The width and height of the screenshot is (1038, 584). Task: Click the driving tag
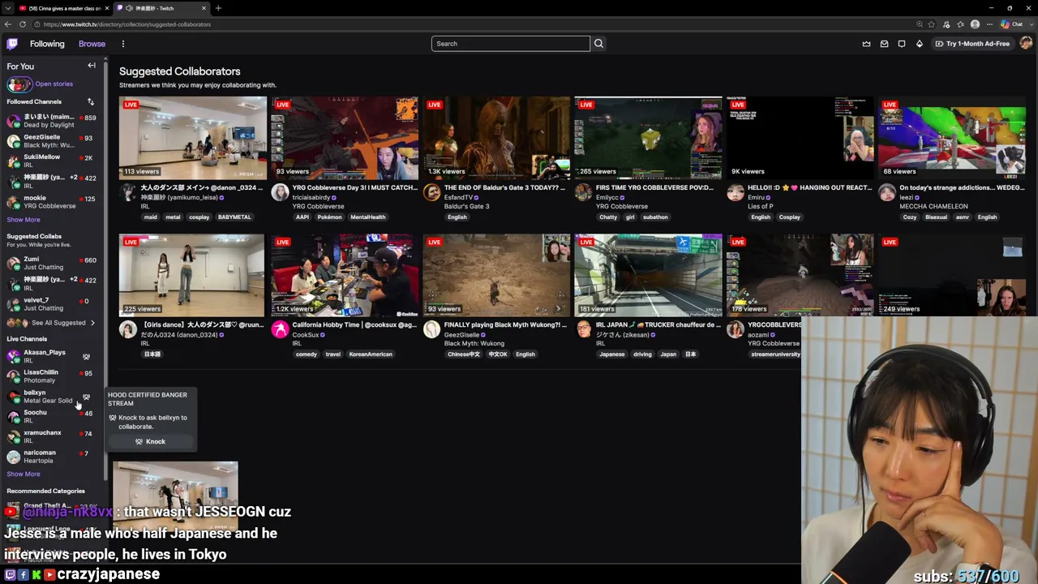(x=642, y=354)
